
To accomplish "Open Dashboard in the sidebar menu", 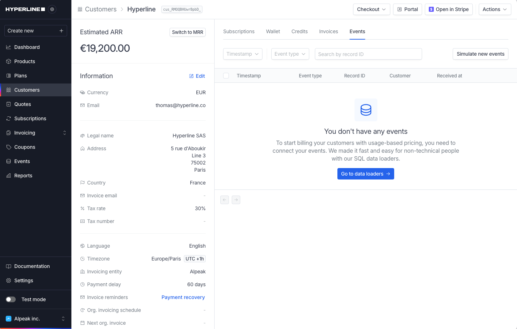I will pyautogui.click(x=36, y=47).
